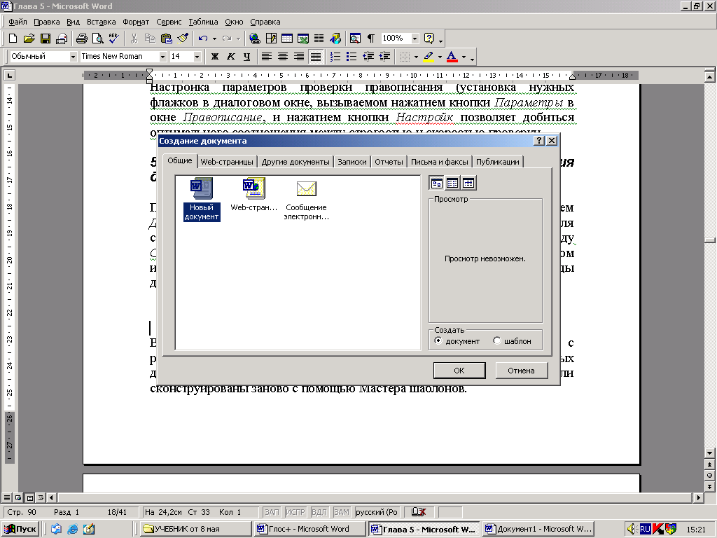Open the Document Map icon

point(355,39)
